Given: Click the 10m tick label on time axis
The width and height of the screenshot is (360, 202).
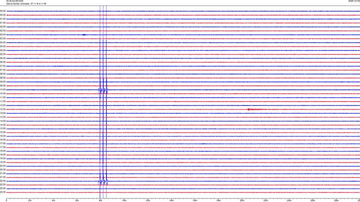Looking at the screenshot, I should (124, 201).
